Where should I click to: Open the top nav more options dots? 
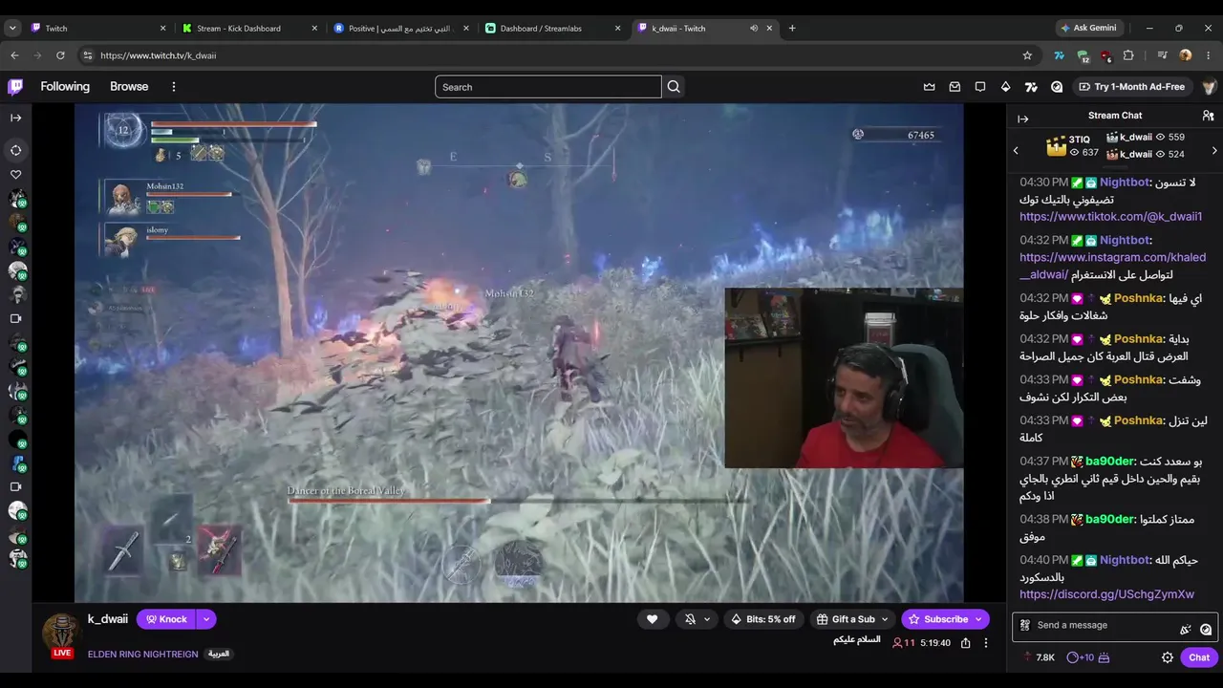point(174,87)
